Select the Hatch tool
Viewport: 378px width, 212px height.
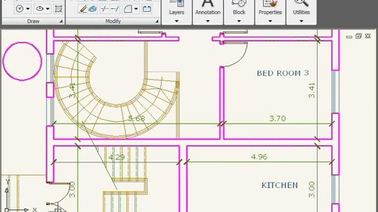58,9
